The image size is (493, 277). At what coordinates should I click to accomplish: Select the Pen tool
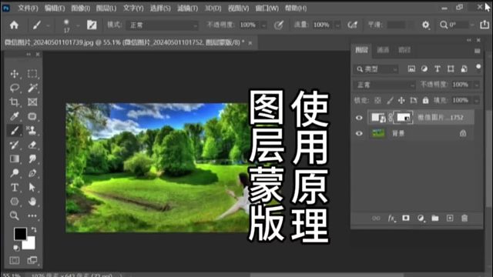tap(32, 173)
